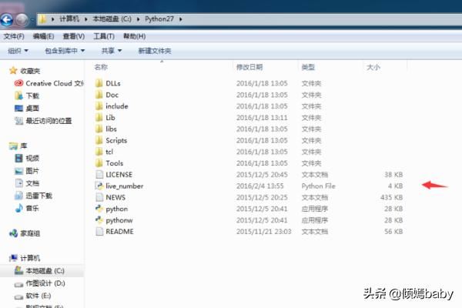Click the tcl folder icon
This screenshot has height=308, width=462.
[99, 152]
